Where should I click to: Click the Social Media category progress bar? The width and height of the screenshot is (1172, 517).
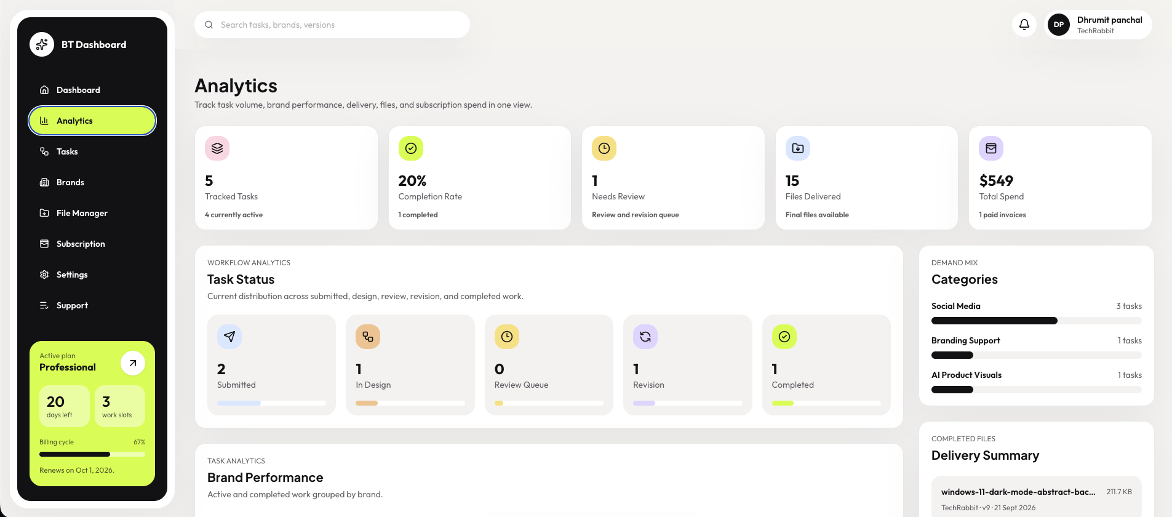coord(1037,321)
